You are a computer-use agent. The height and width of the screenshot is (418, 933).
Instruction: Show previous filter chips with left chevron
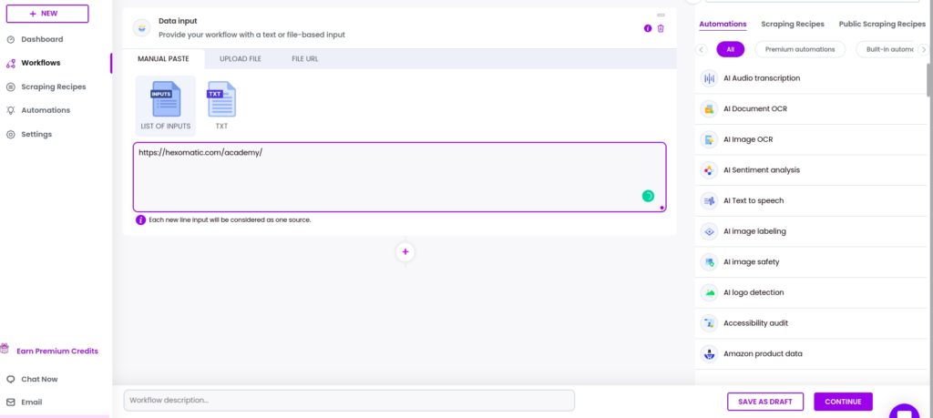702,50
